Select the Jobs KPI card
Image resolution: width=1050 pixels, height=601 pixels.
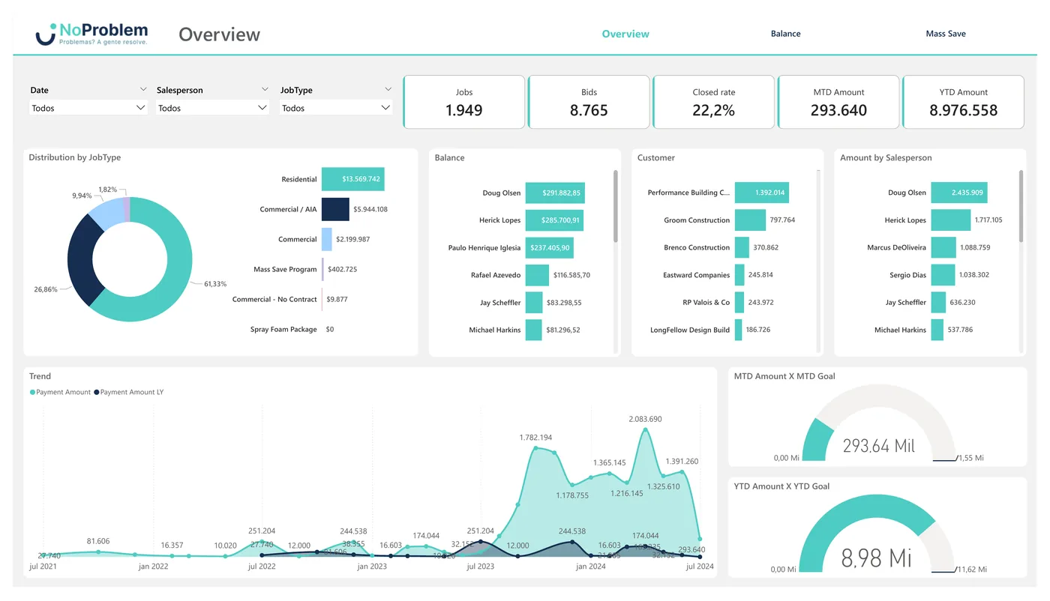[464, 102]
